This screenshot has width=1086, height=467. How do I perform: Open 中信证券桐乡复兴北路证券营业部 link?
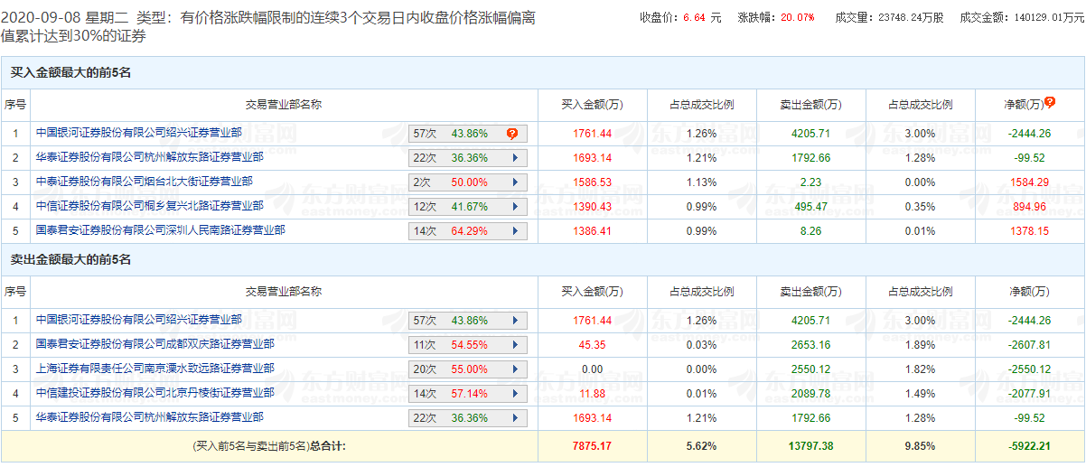pyautogui.click(x=150, y=206)
